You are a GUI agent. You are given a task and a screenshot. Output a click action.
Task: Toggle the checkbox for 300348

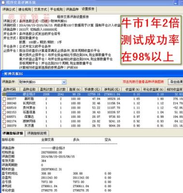point(4,103)
